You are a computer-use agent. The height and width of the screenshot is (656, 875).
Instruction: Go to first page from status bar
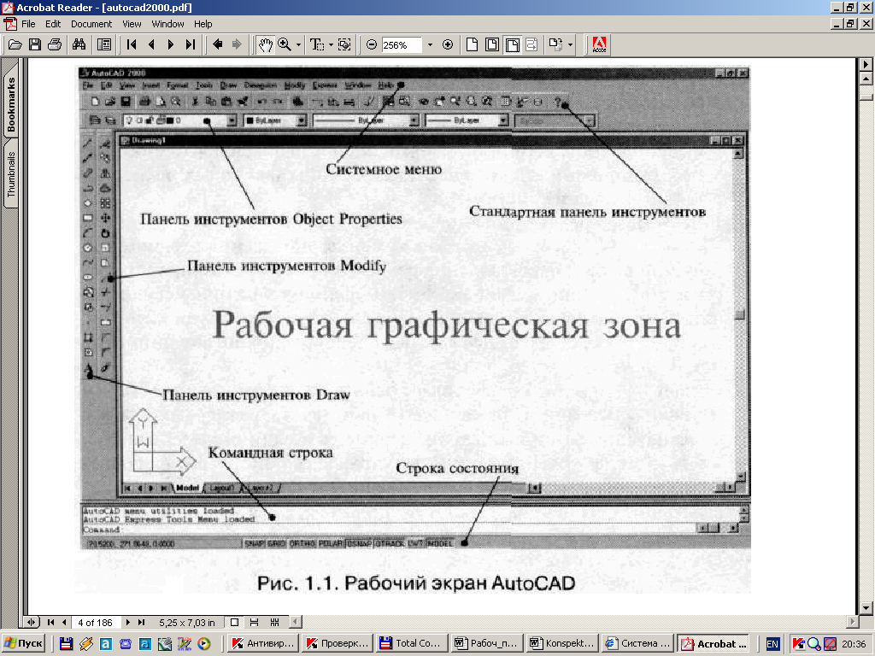tap(50, 623)
